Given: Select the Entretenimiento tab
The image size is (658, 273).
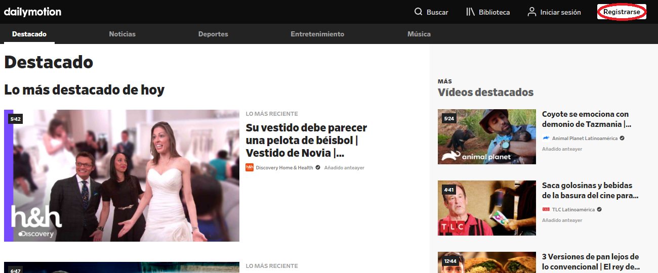Looking at the screenshot, I should pyautogui.click(x=317, y=34).
